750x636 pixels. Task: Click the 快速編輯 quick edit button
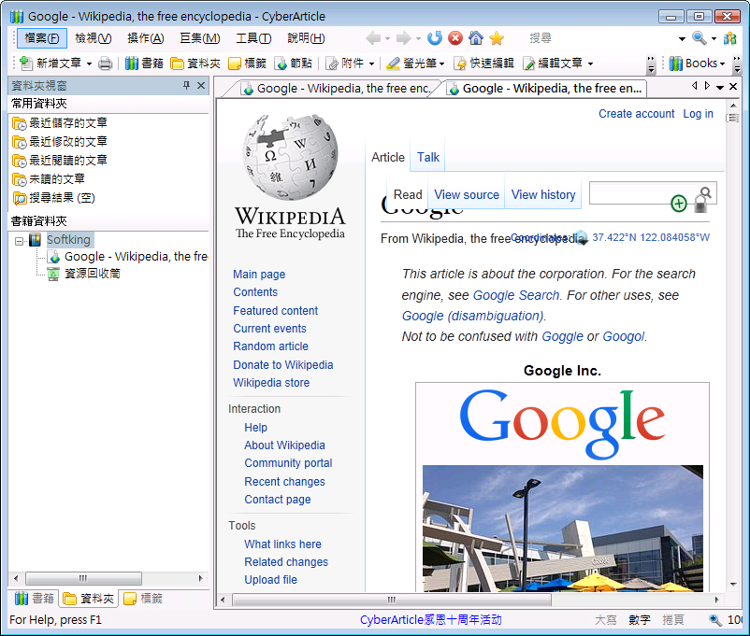pyautogui.click(x=483, y=64)
